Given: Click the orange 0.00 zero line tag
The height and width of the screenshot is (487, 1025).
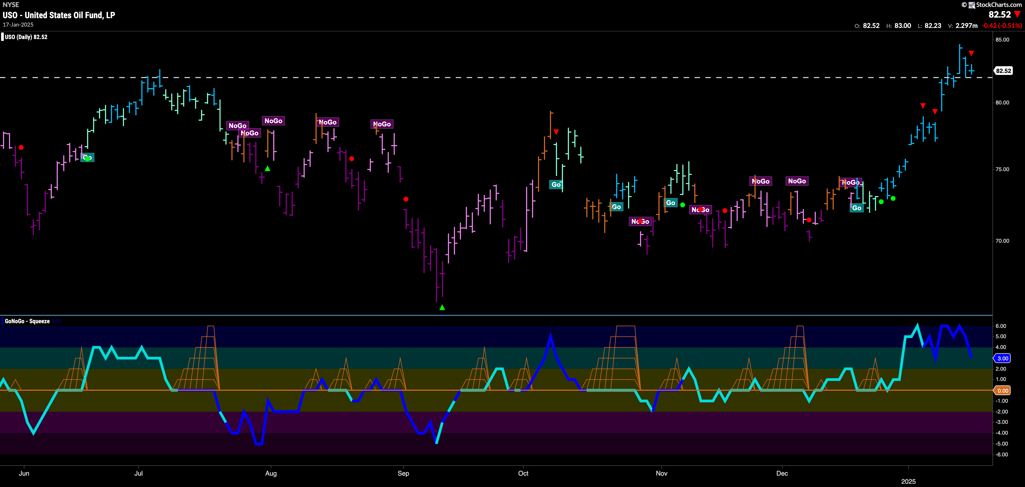Looking at the screenshot, I should (x=1003, y=390).
